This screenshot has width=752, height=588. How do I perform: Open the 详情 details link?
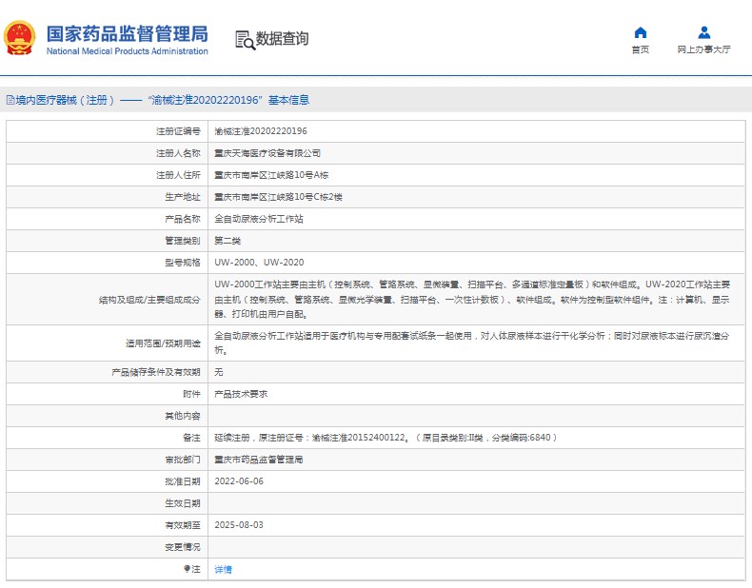[x=223, y=569]
